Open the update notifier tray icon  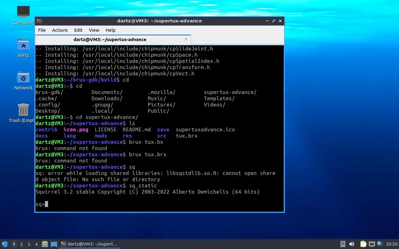pyautogui.click(x=379, y=244)
